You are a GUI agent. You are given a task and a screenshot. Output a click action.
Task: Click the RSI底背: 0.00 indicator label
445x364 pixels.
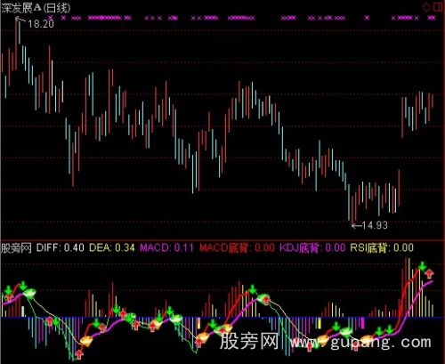coord(382,247)
